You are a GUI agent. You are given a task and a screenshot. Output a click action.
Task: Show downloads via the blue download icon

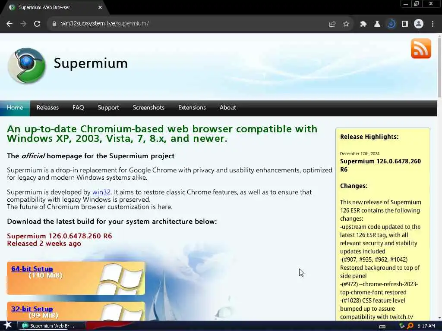(391, 24)
